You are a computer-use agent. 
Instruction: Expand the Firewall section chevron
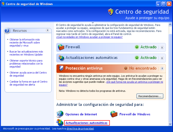(162, 47)
